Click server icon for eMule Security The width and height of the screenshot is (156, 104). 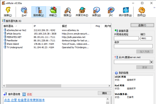coord(5,34)
